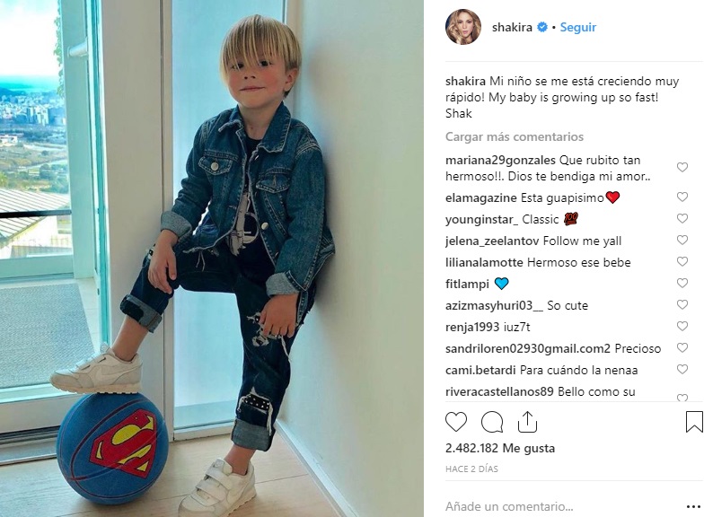The image size is (704, 517).
Task: Expand Cargar más comentarios
Action: [514, 136]
